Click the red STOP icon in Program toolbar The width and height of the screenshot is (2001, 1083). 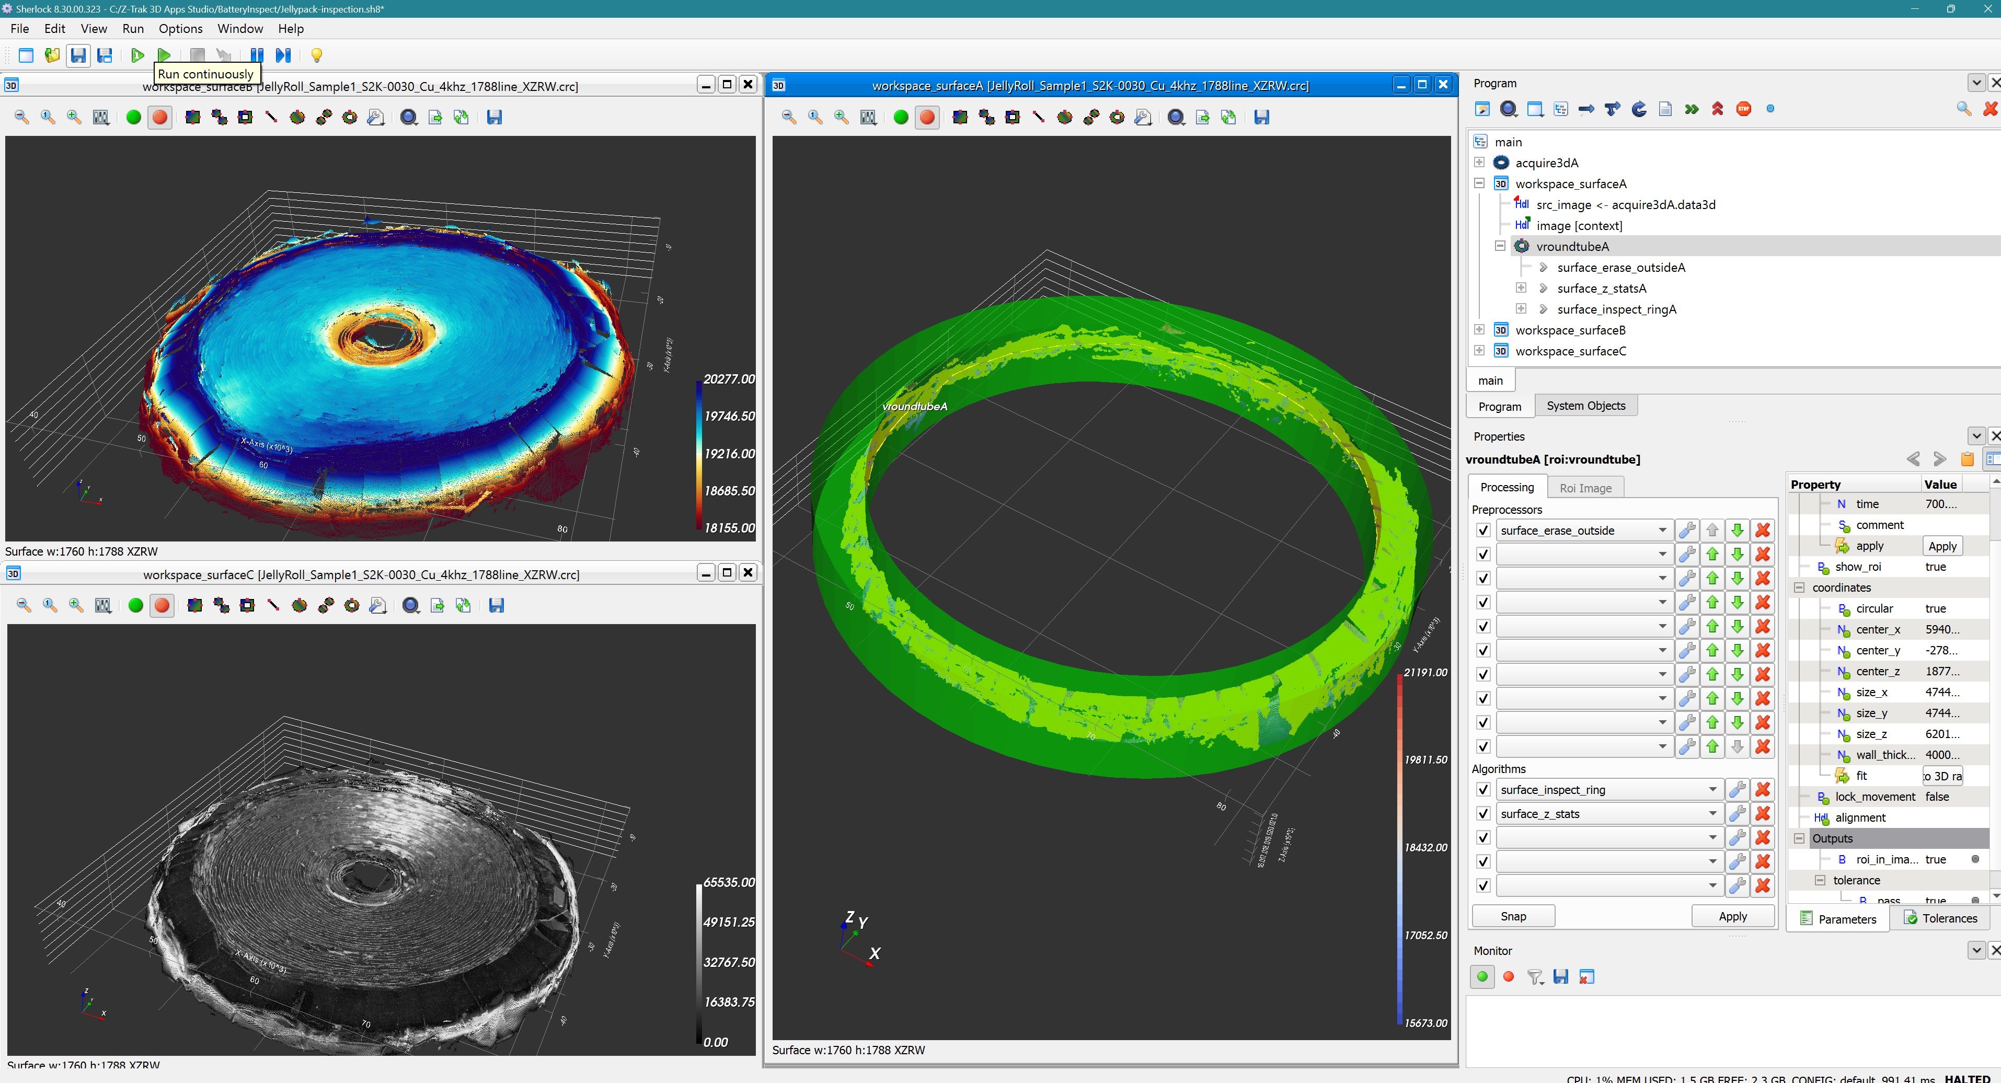pos(1744,109)
